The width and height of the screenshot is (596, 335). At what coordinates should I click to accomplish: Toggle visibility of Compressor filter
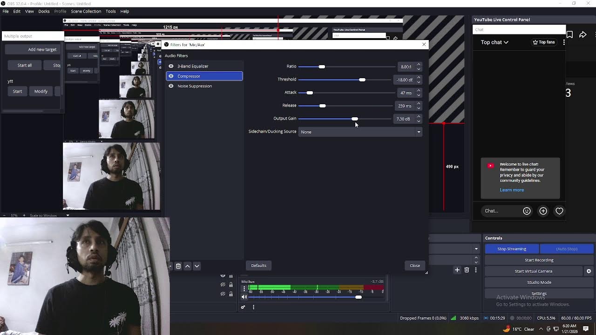click(x=171, y=76)
